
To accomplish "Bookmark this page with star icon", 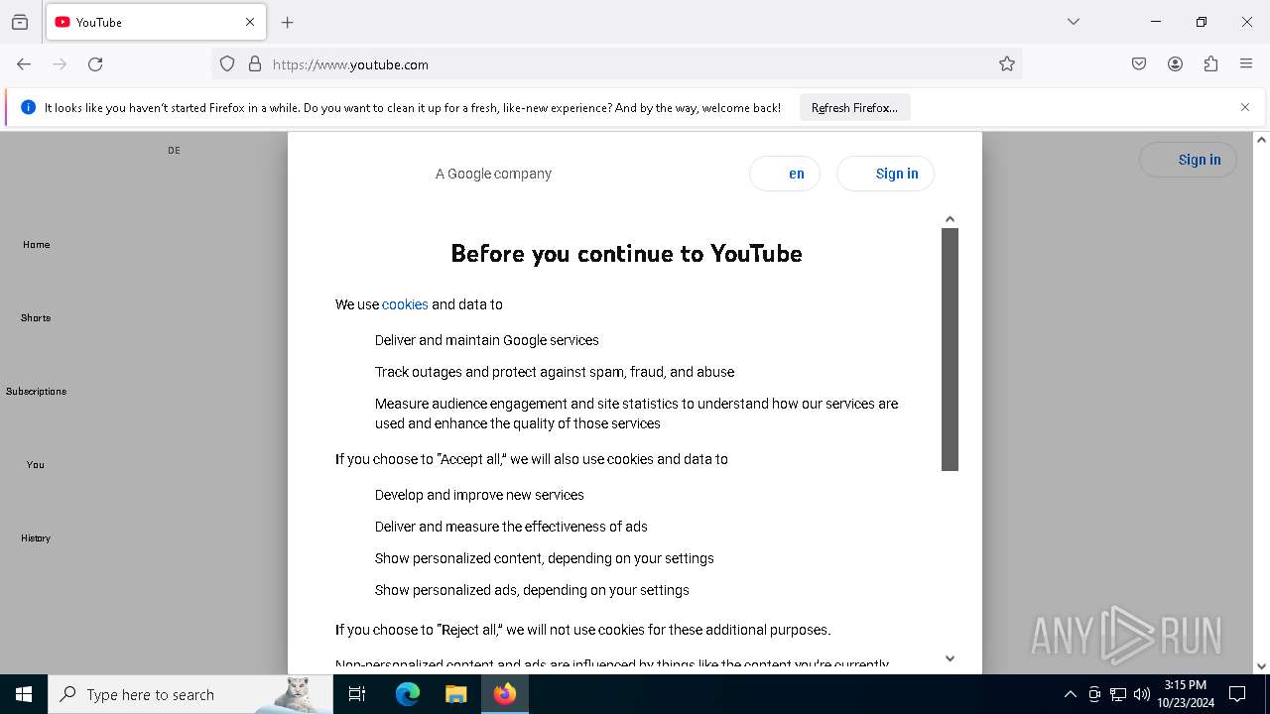I will [1007, 64].
